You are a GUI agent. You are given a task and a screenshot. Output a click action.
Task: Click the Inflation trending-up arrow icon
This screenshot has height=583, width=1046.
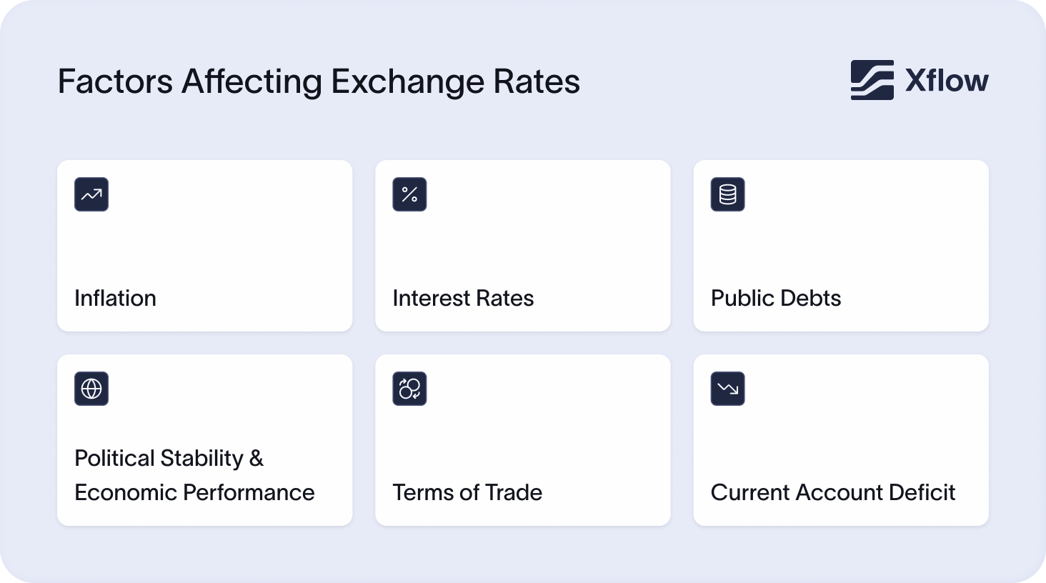tap(91, 194)
